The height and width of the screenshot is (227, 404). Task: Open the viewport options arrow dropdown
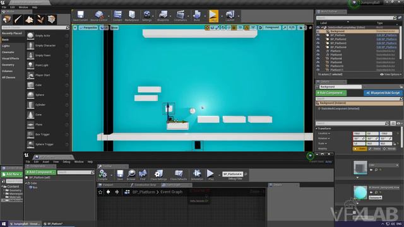click(75, 28)
